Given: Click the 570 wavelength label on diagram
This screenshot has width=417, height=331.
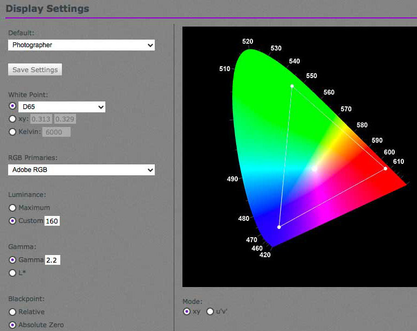Looking at the screenshot, I should pyautogui.click(x=346, y=109).
